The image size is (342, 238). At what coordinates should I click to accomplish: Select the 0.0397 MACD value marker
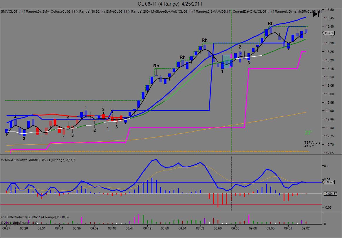click(x=328, y=182)
